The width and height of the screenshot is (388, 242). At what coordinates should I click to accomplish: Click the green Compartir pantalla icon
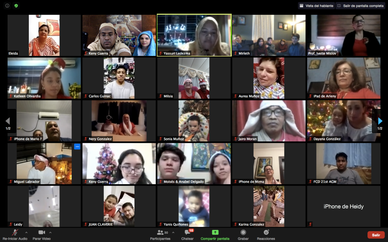point(215,233)
